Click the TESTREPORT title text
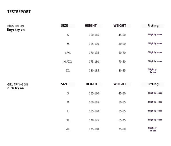This screenshot has width=171, height=146. 19,12
